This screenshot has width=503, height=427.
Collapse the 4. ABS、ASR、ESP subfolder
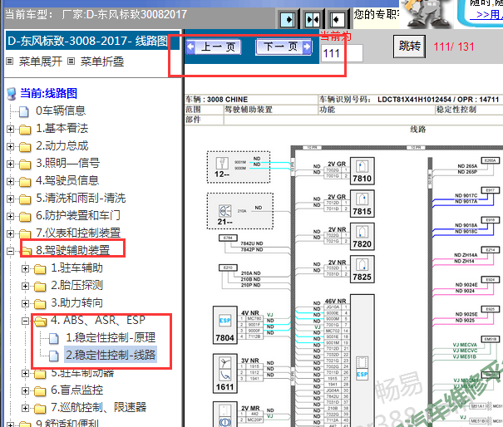25,321
